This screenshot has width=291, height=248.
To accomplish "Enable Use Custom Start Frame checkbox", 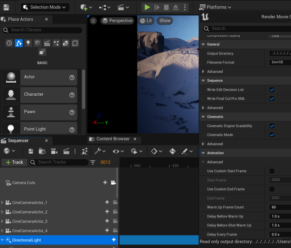I will [x=272, y=171].
